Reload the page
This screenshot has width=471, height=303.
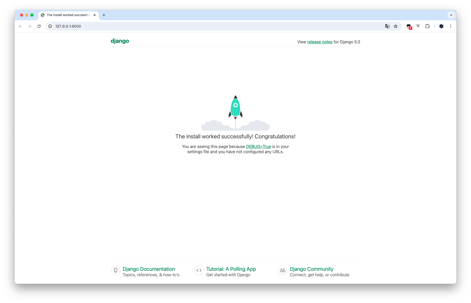[39, 26]
